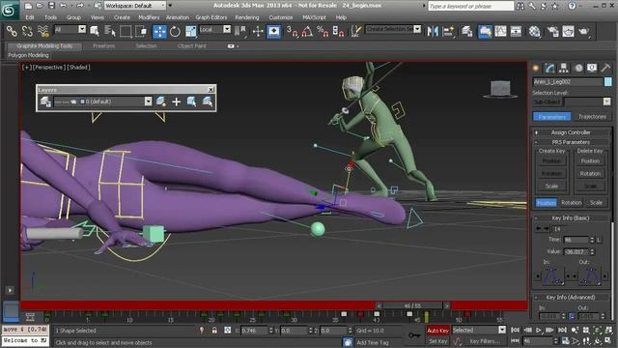Open the Rendered Frame Window
Viewport: 618px width, 348px height.
568,31
